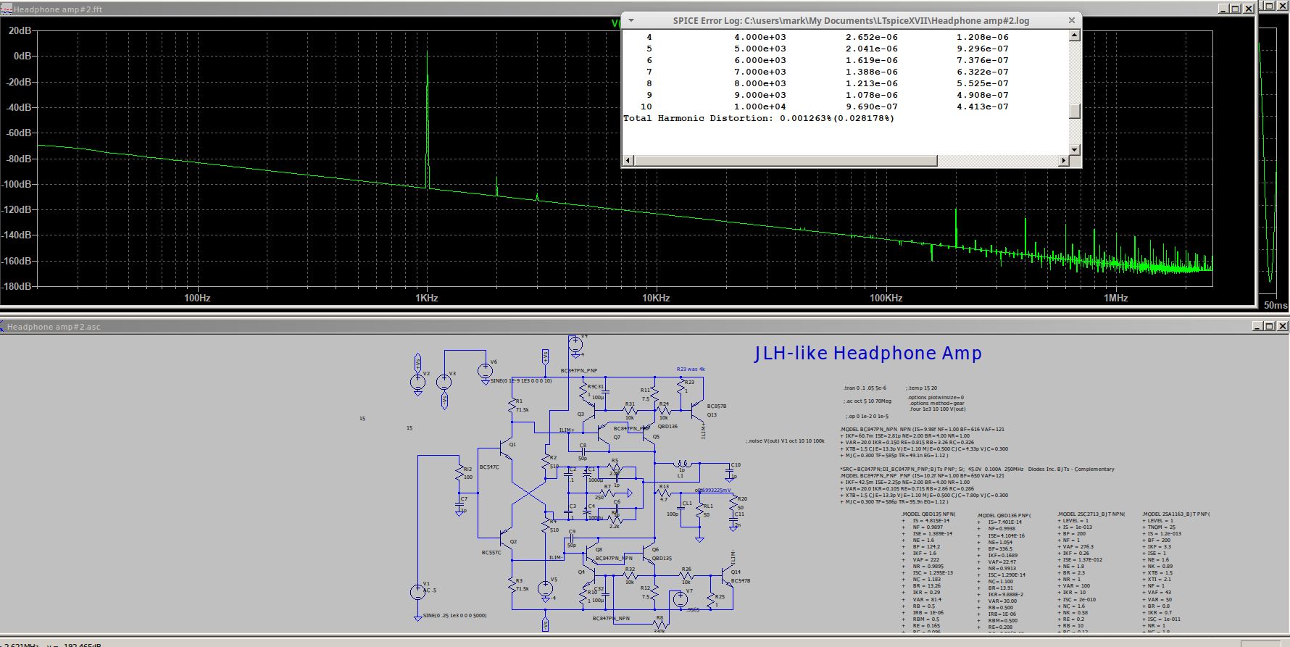Screen dimensions: 1290x647
Task: Click the V6 voltage source symbol
Action: click(486, 371)
